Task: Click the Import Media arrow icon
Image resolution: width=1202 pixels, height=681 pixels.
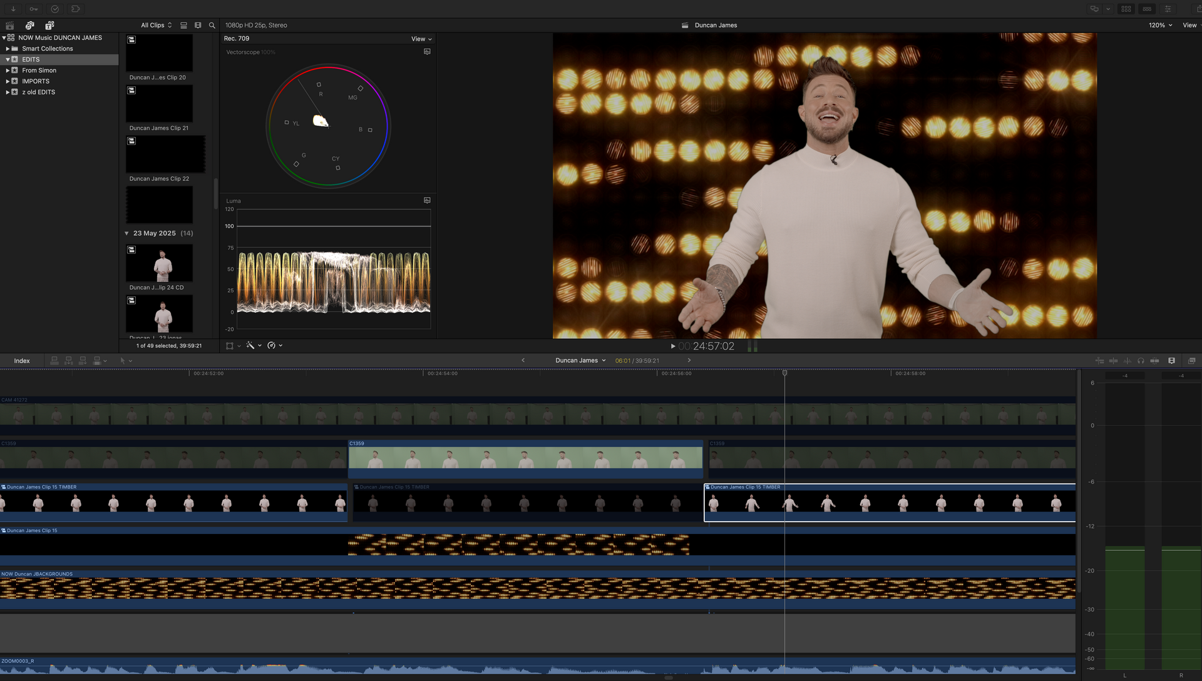Action: tap(13, 9)
